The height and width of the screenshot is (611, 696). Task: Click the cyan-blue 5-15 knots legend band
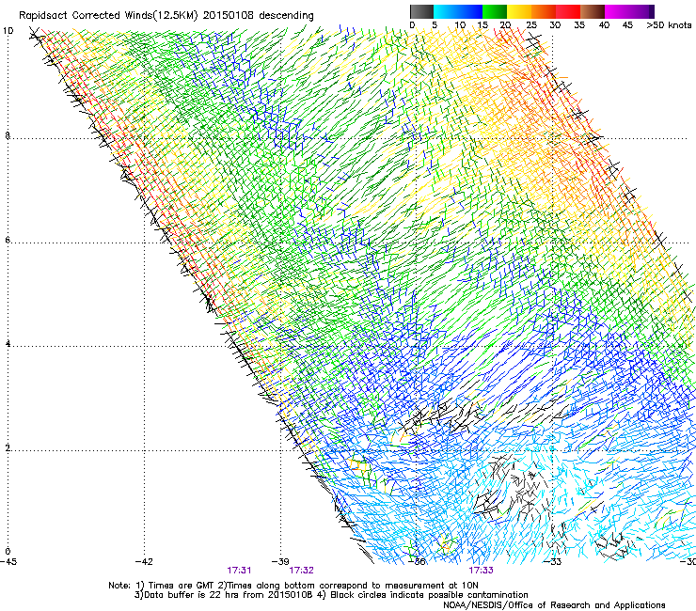point(458,11)
